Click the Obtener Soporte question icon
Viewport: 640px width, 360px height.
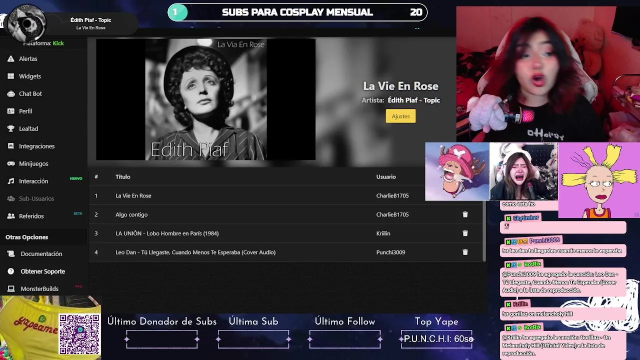(10, 271)
